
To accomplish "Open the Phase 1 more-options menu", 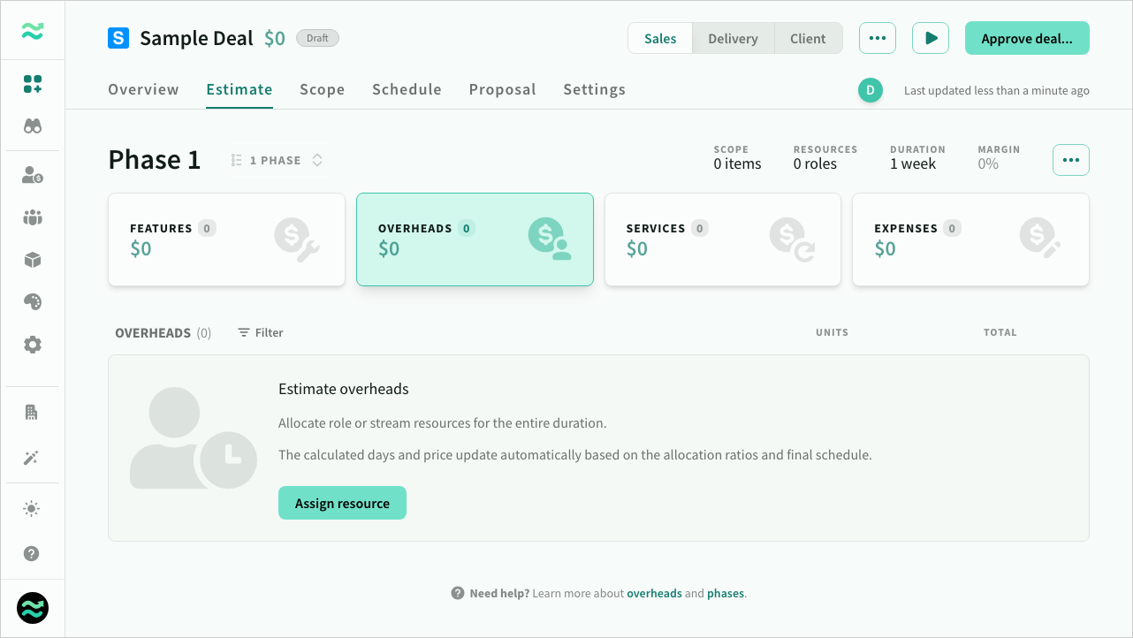I will (x=1070, y=161).
